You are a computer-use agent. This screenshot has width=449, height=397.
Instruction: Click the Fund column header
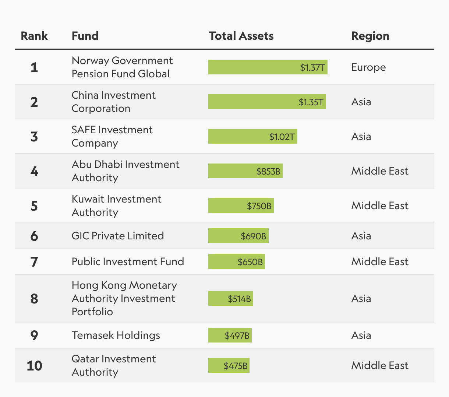[85, 36]
